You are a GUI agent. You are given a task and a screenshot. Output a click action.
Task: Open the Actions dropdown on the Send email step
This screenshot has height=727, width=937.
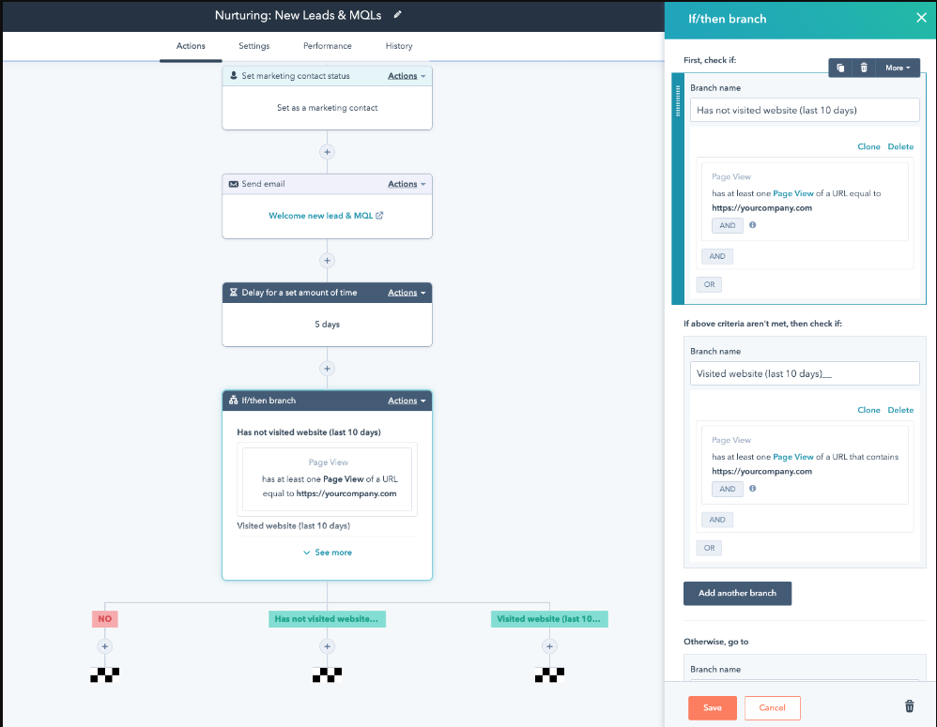pyautogui.click(x=406, y=184)
